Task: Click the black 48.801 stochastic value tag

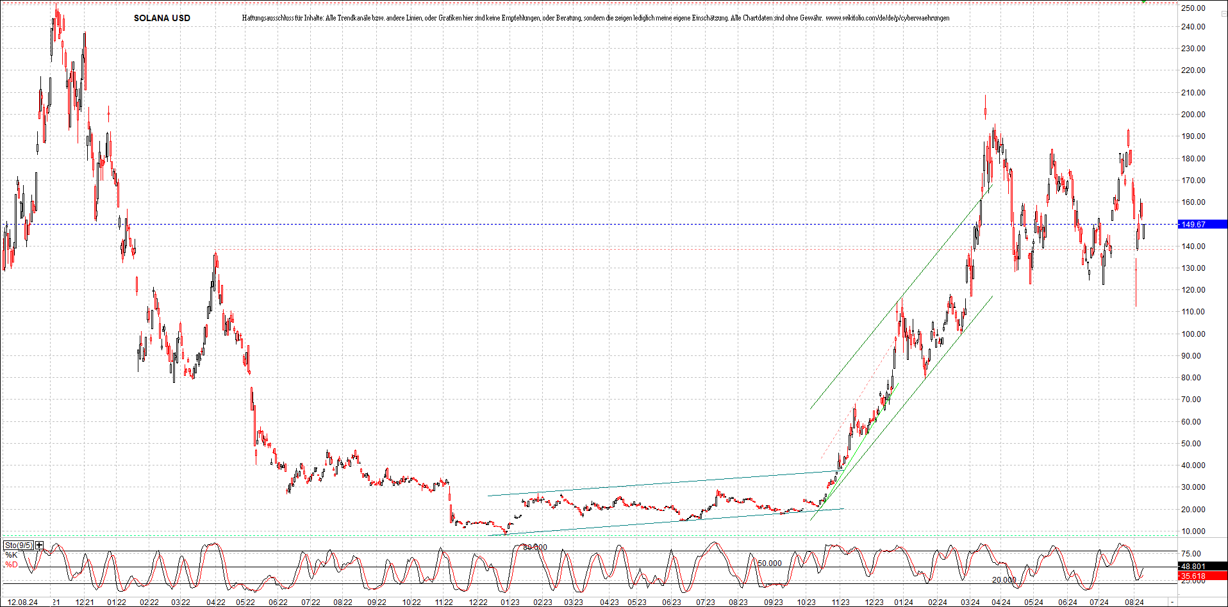Action: point(1202,567)
